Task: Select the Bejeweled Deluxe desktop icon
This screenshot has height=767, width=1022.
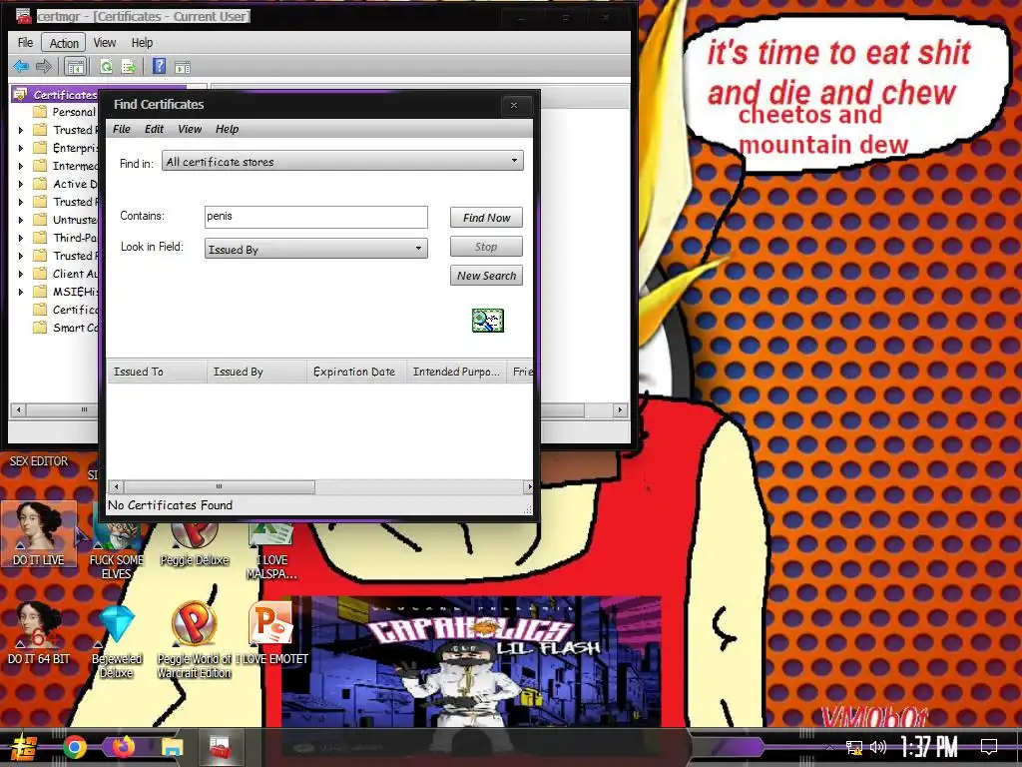Action: click(x=117, y=640)
